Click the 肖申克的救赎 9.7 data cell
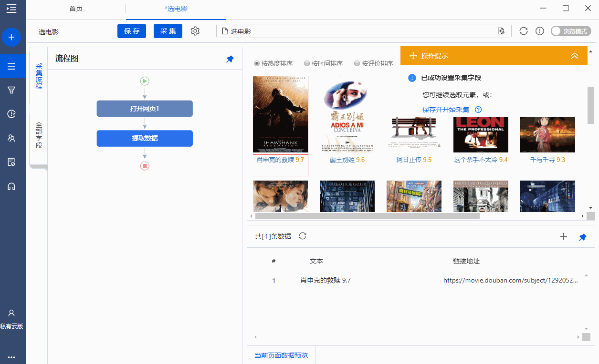Viewport: 599px width, 364px height. [x=326, y=281]
